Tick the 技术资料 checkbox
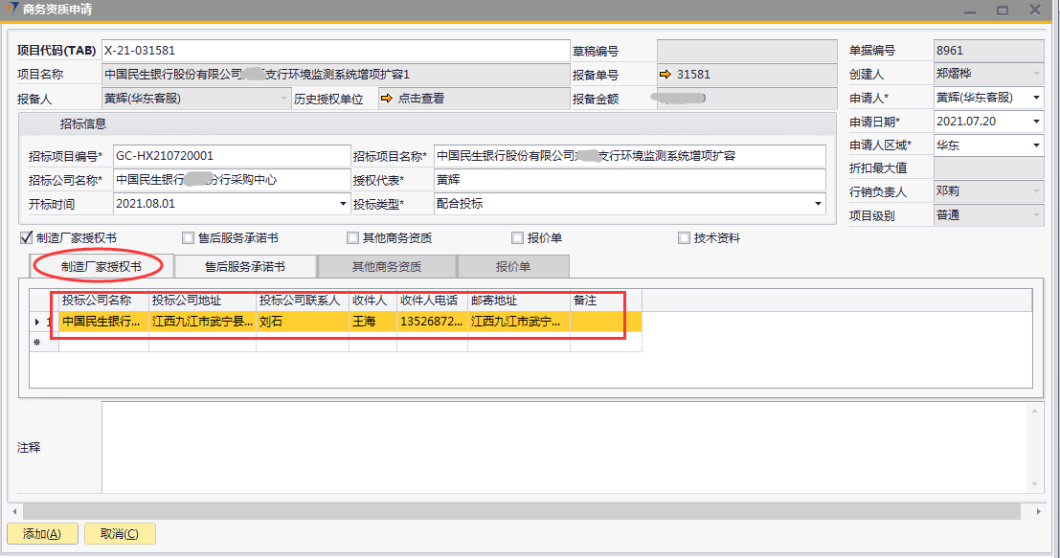Viewport: 1060px width, 558px height. pos(684,238)
